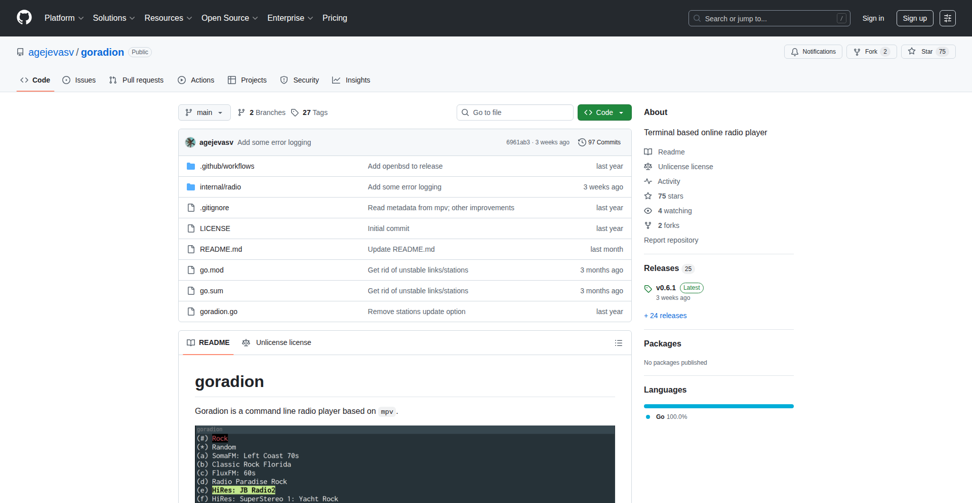Expand the Open Source menu
This screenshot has width=972, height=503.
click(x=230, y=18)
